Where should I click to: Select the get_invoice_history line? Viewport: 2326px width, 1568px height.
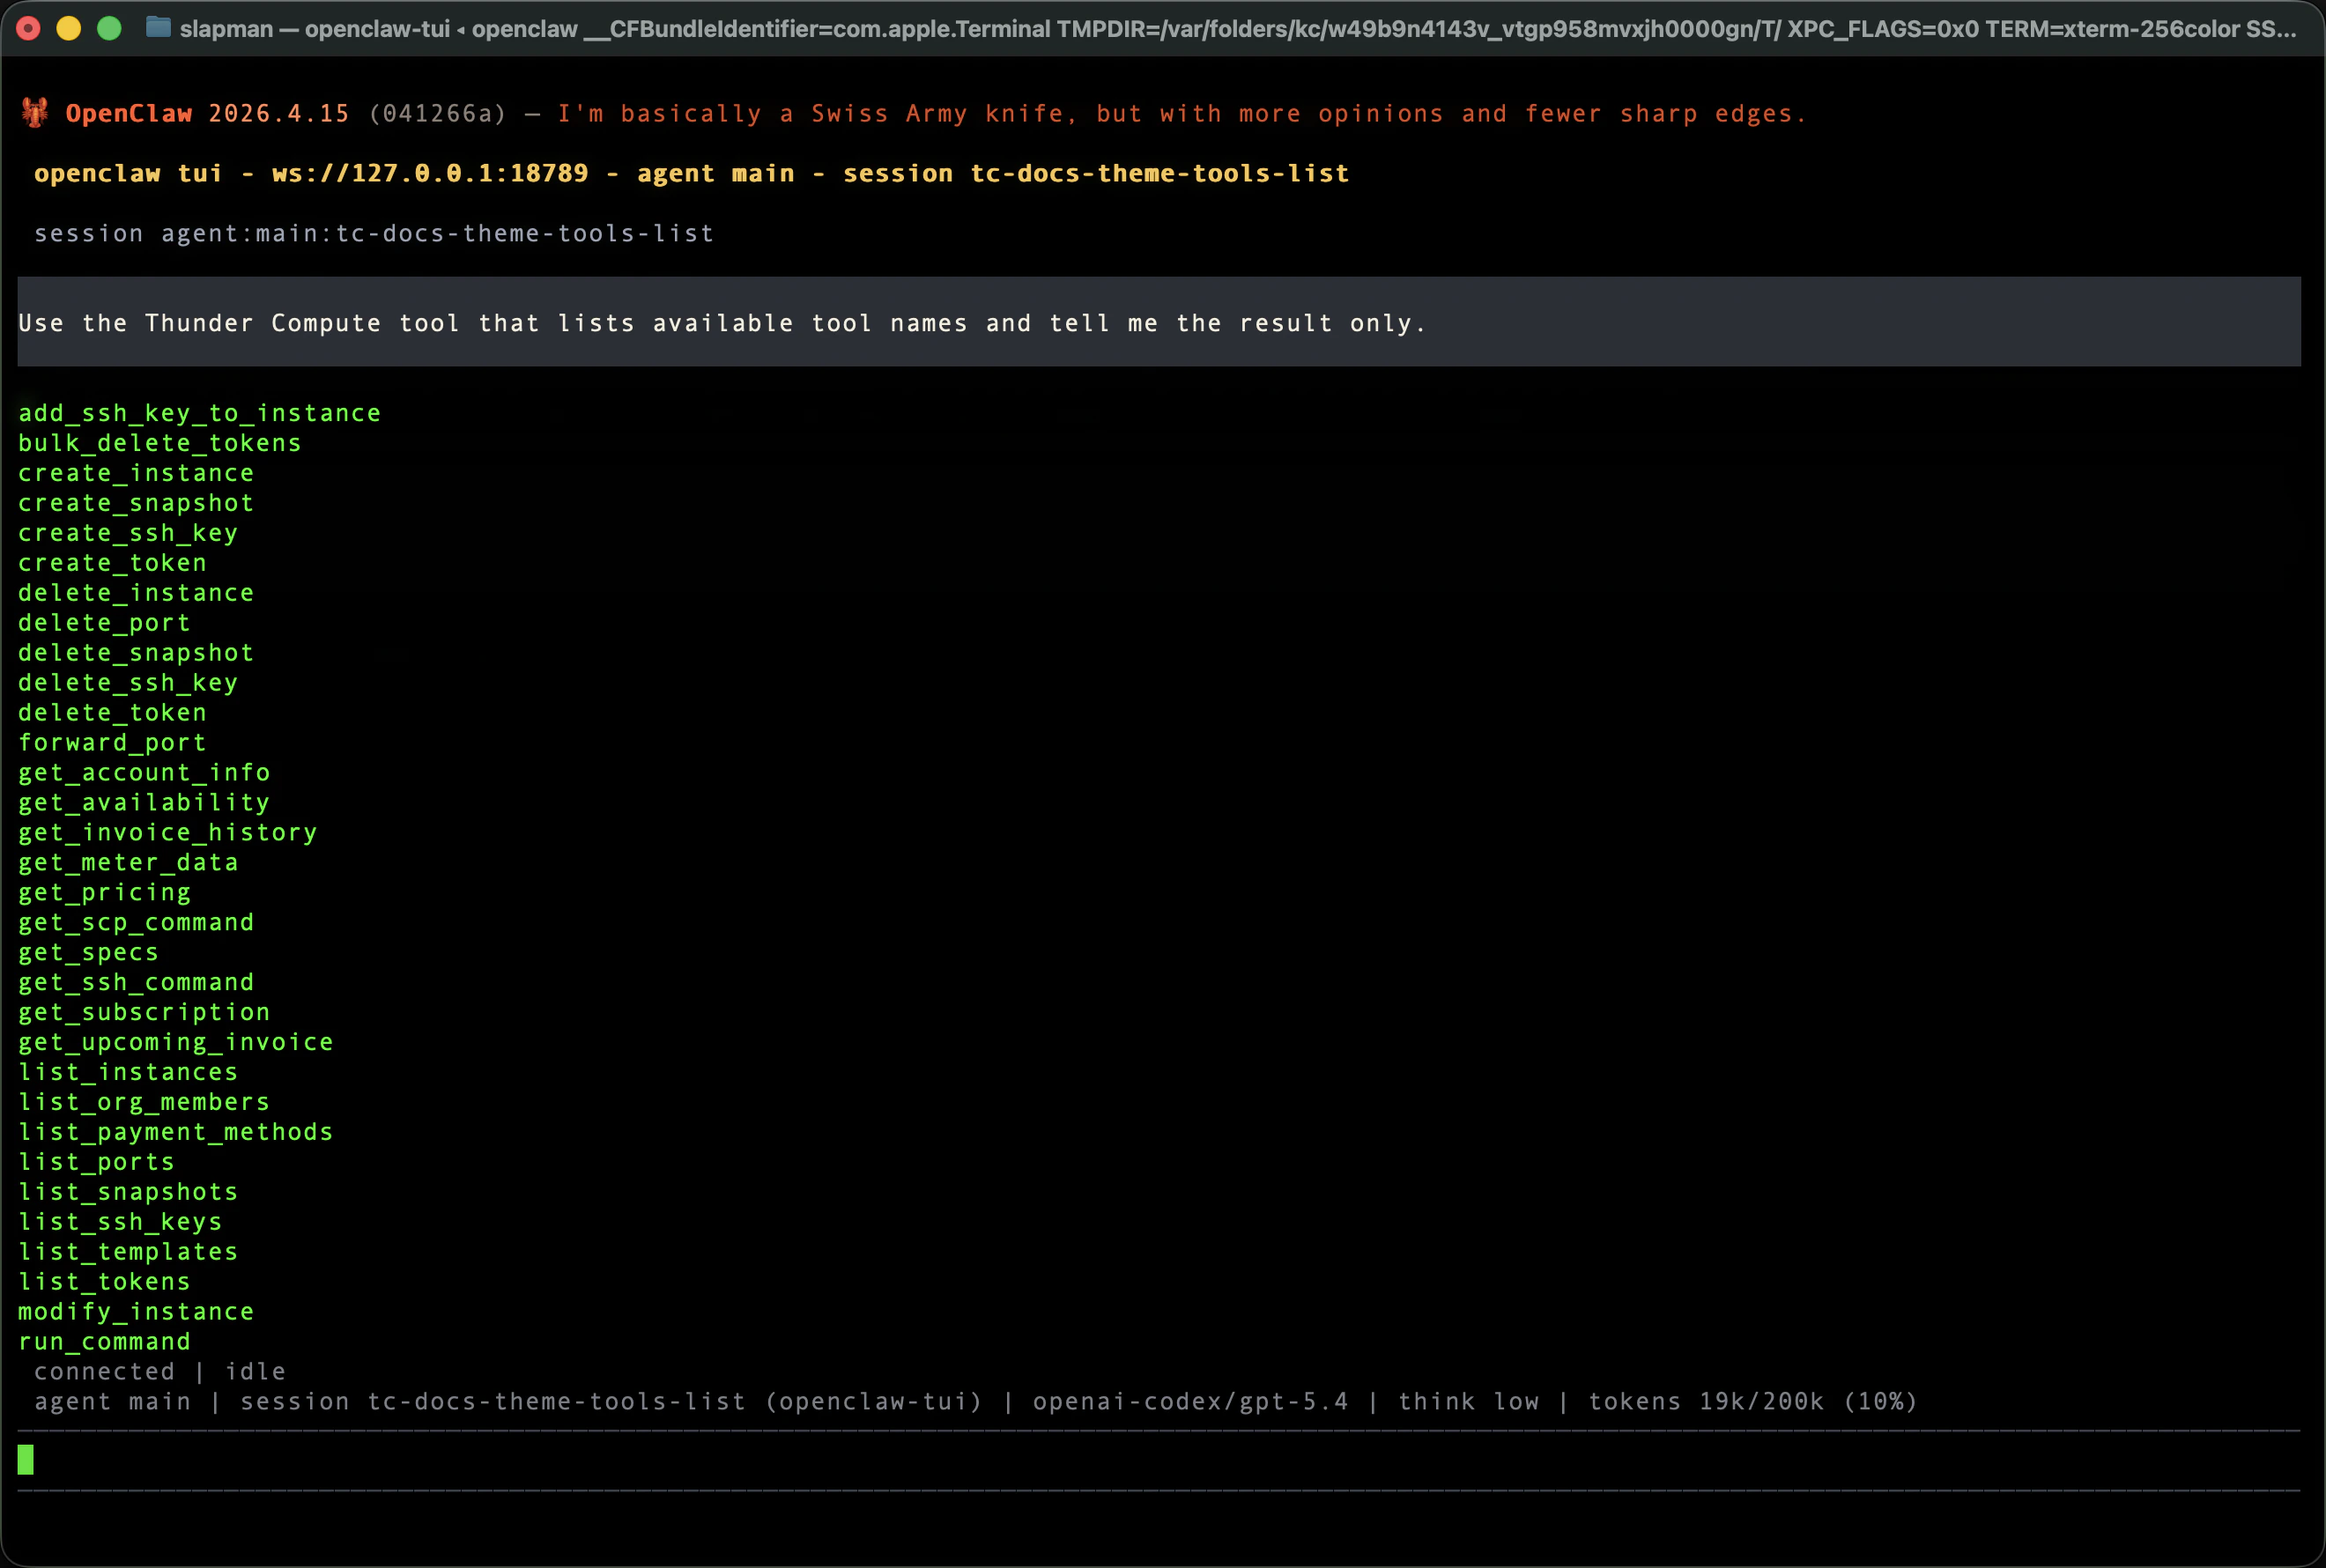coord(168,833)
